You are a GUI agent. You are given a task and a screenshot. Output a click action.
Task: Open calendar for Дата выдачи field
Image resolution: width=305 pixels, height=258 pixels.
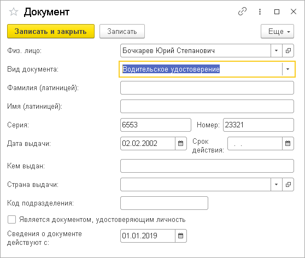tap(181, 143)
